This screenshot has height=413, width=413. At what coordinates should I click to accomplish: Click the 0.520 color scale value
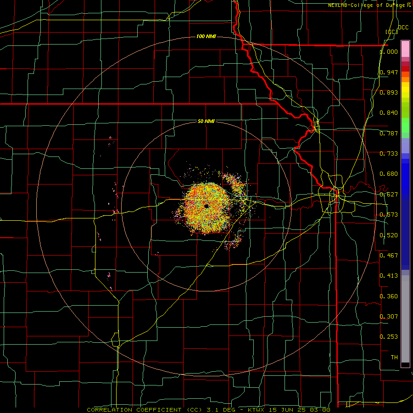tap(389, 235)
